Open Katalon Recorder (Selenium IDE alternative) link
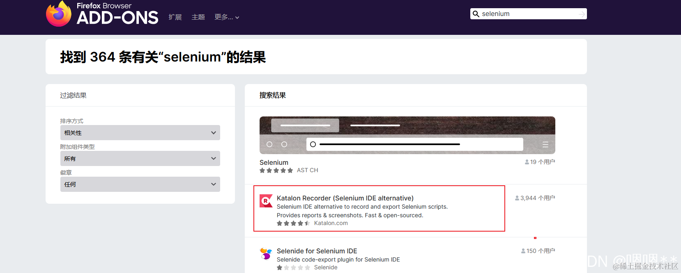The width and height of the screenshot is (681, 273). [345, 198]
